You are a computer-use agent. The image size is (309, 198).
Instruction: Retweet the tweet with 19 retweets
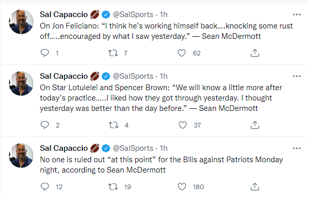click(113, 187)
